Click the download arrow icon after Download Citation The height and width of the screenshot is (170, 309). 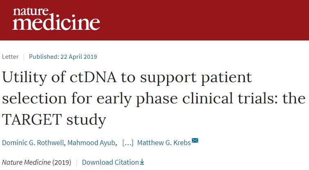(x=142, y=162)
